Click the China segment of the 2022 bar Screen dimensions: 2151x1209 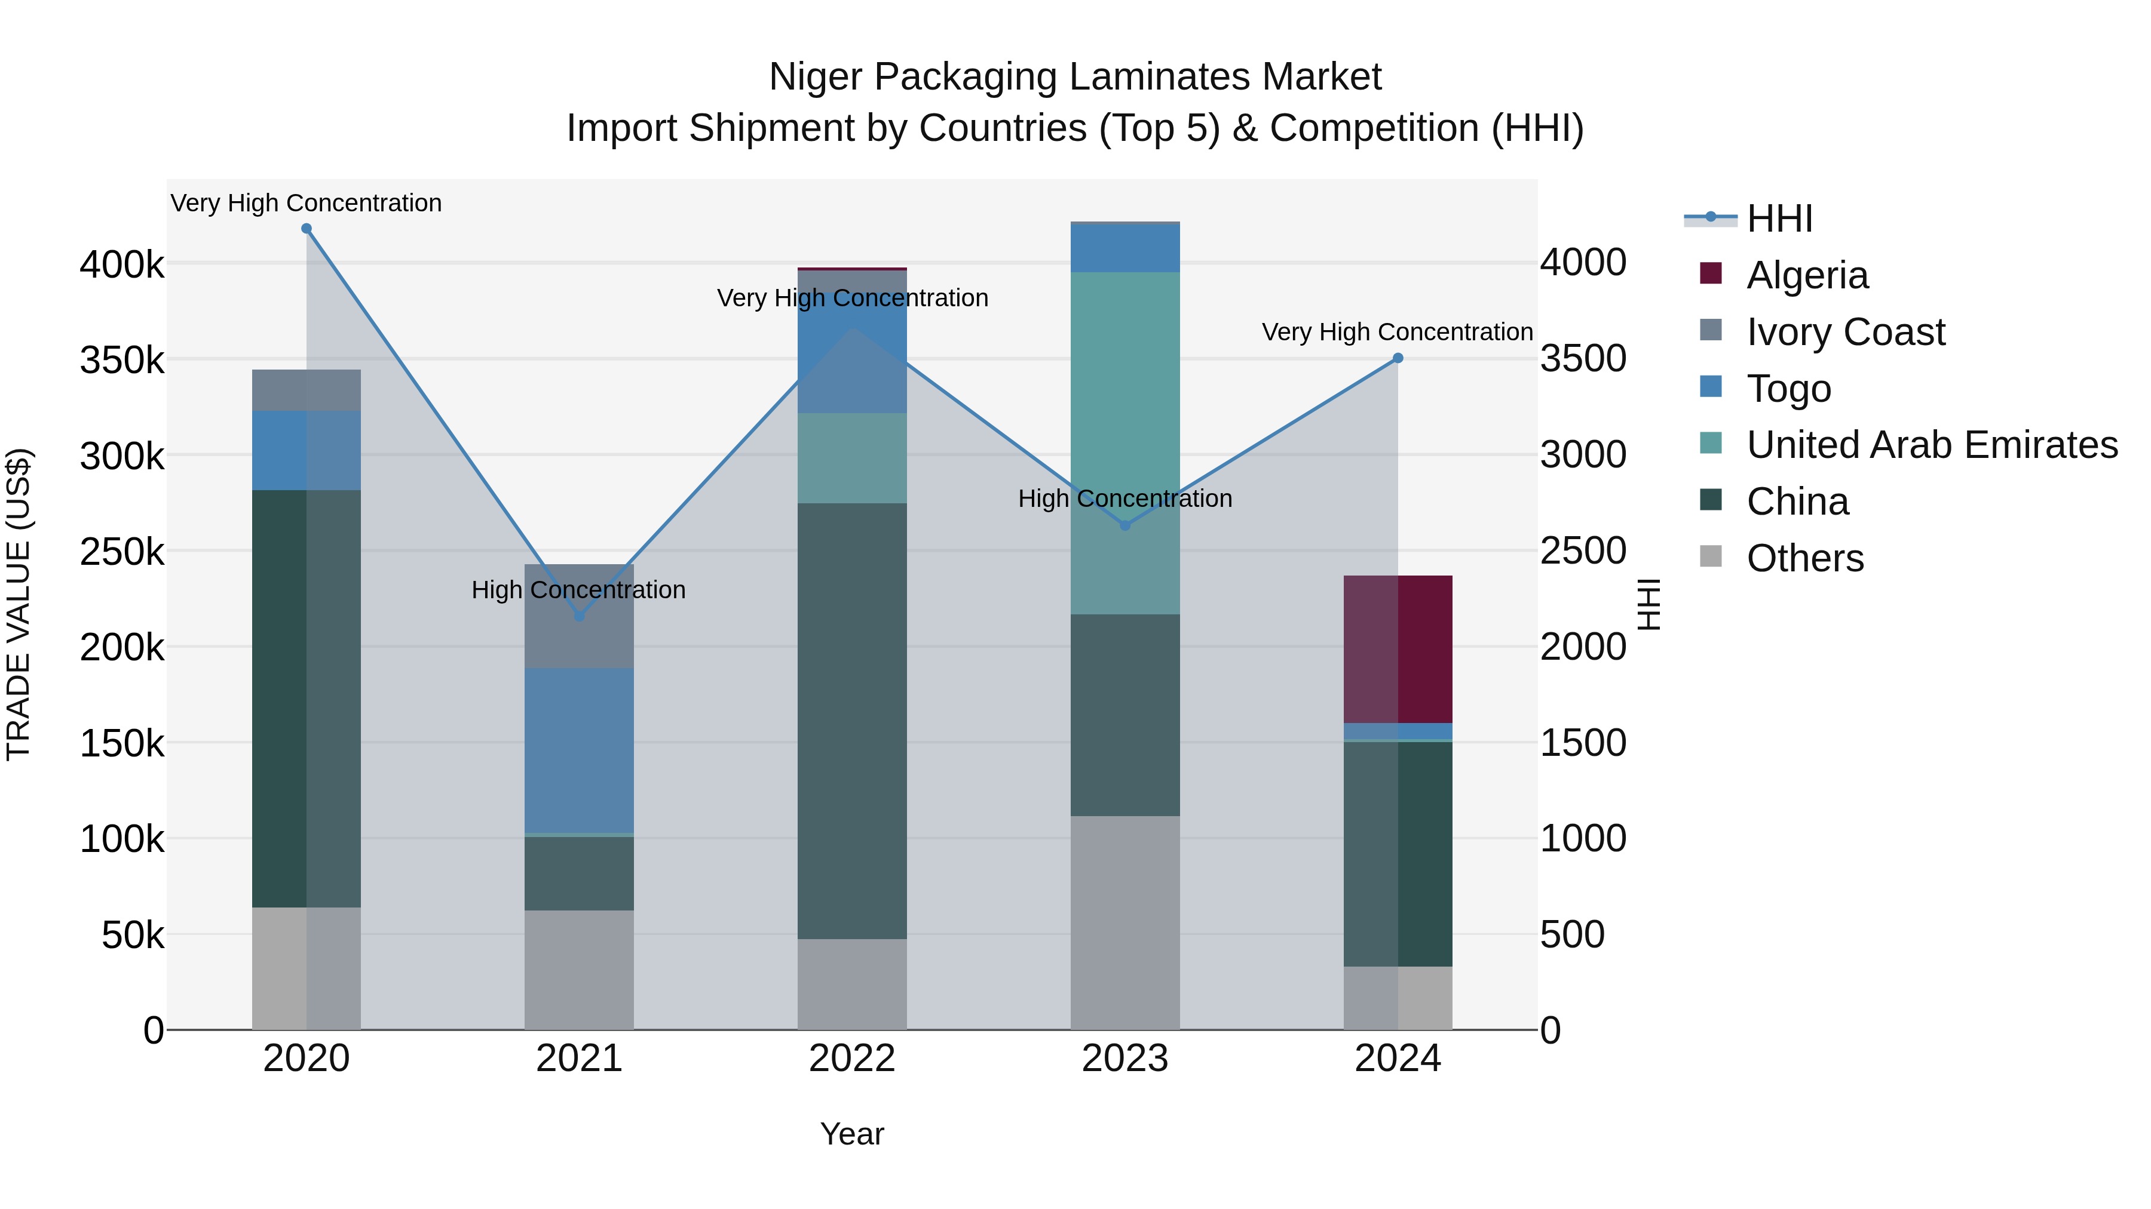click(x=851, y=721)
